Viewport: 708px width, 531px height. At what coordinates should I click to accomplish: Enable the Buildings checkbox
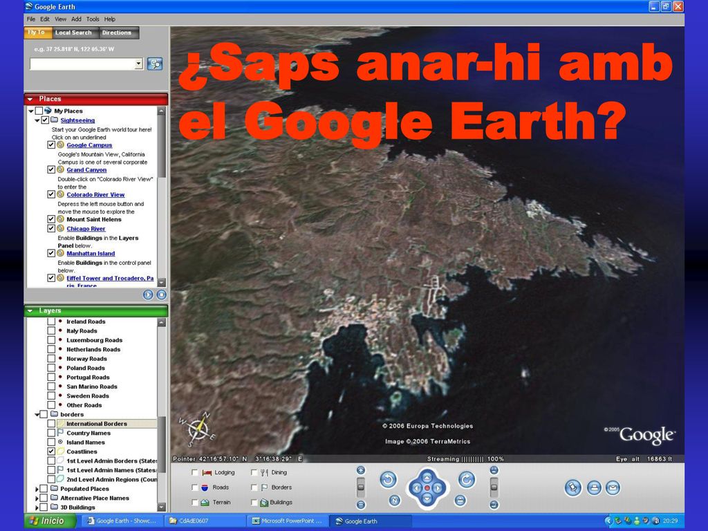point(254,502)
